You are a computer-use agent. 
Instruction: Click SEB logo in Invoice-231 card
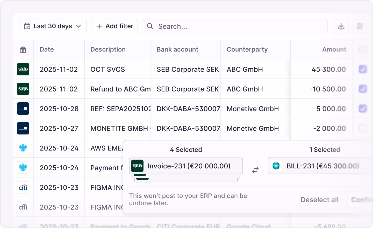137,166
